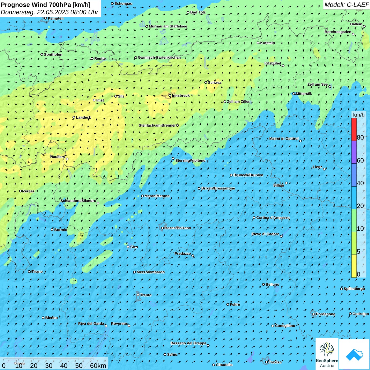Click the 'Murnau am Staffelsee' label
This screenshot has height=370, width=370.
(168, 26)
